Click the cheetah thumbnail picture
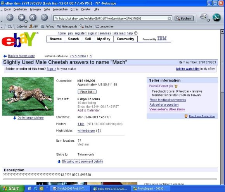This screenshot has height=192, width=225. pos(28,96)
